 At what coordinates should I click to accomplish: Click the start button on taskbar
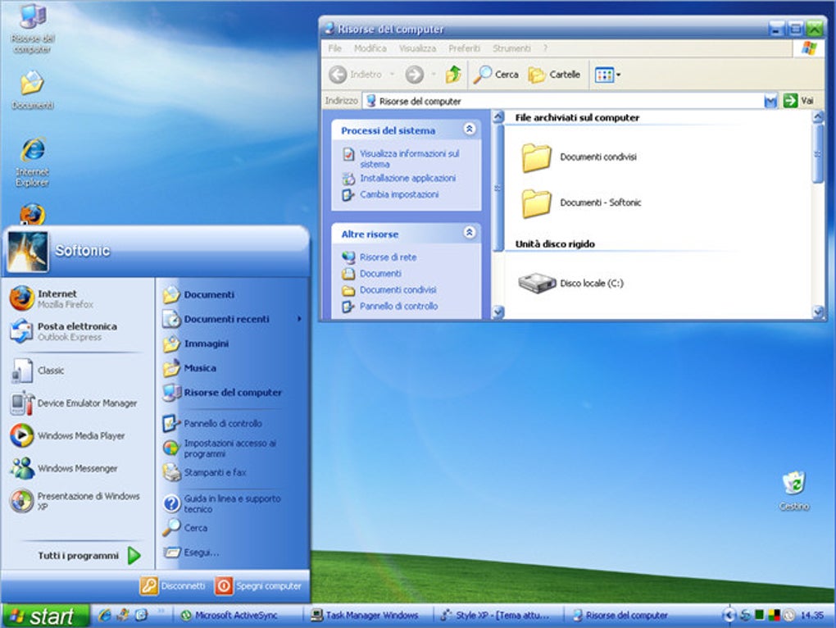pos(45,617)
